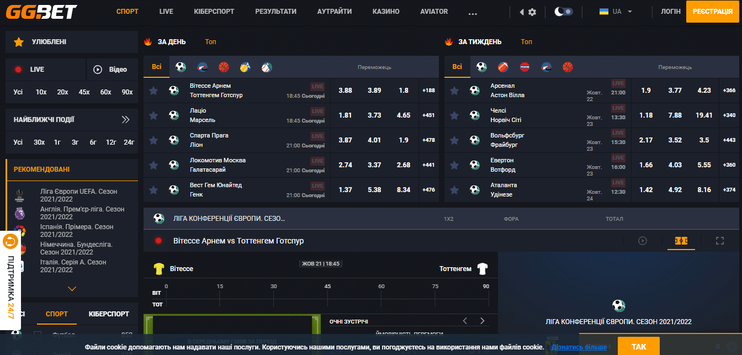
Task: Go to previous head-to-head stat arrow
Action: pyautogui.click(x=465, y=321)
